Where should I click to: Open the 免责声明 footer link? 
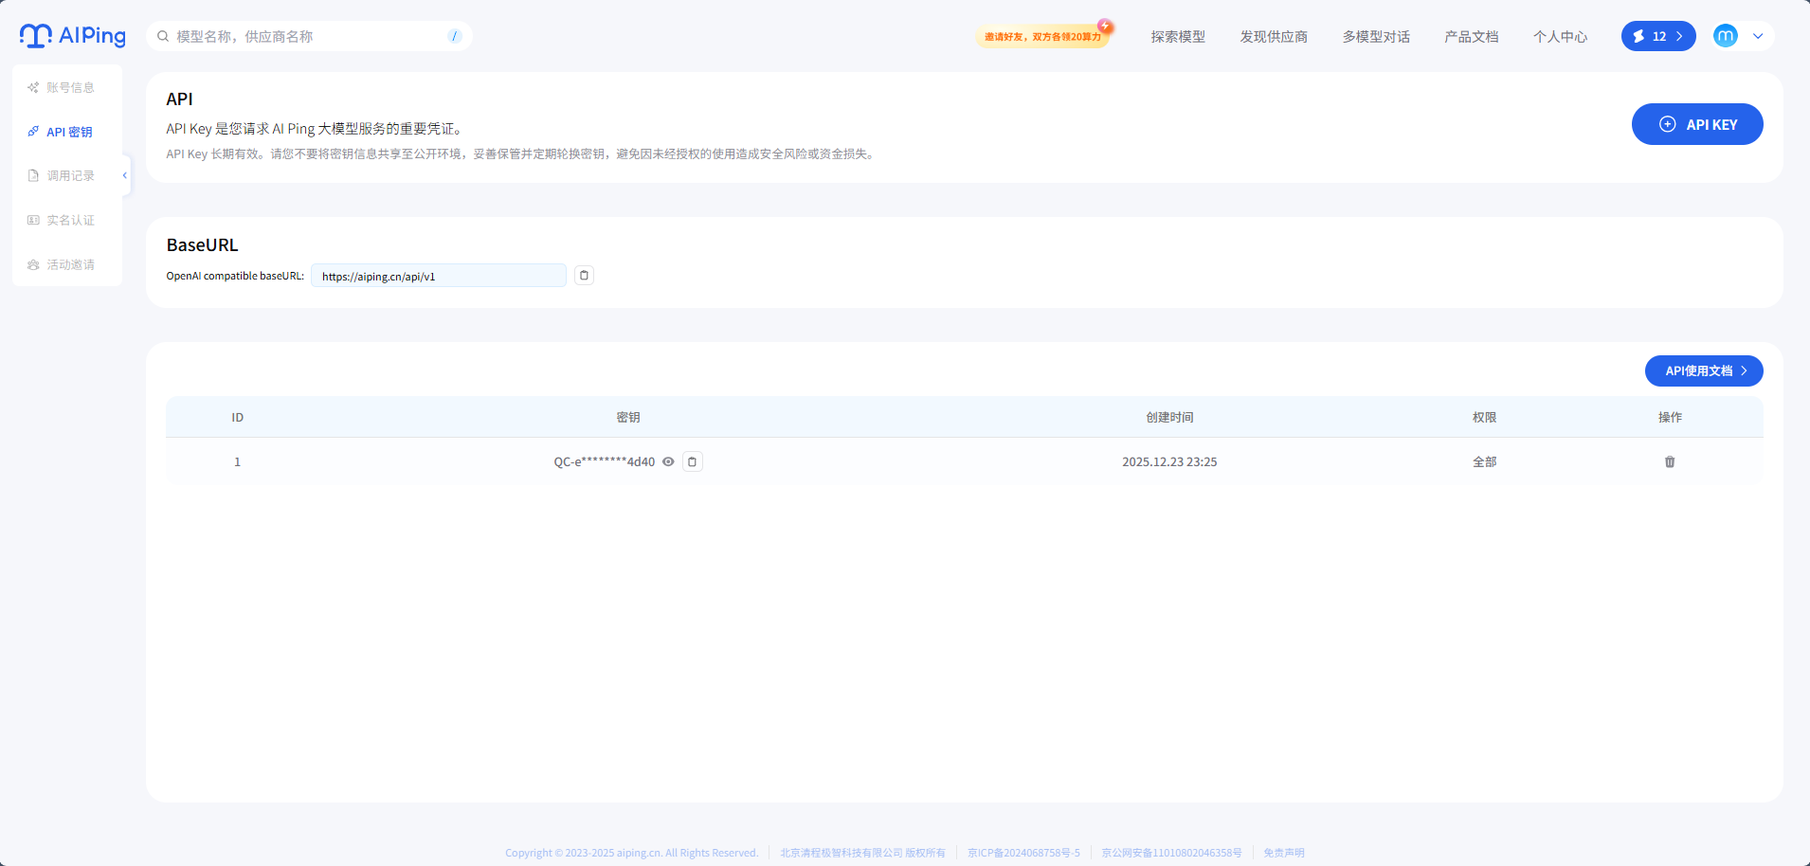(1284, 853)
